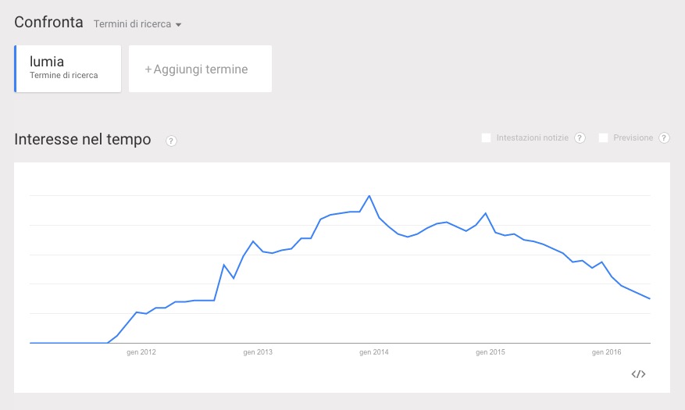Open help icon next to "Interesse nel tempo"

[171, 141]
